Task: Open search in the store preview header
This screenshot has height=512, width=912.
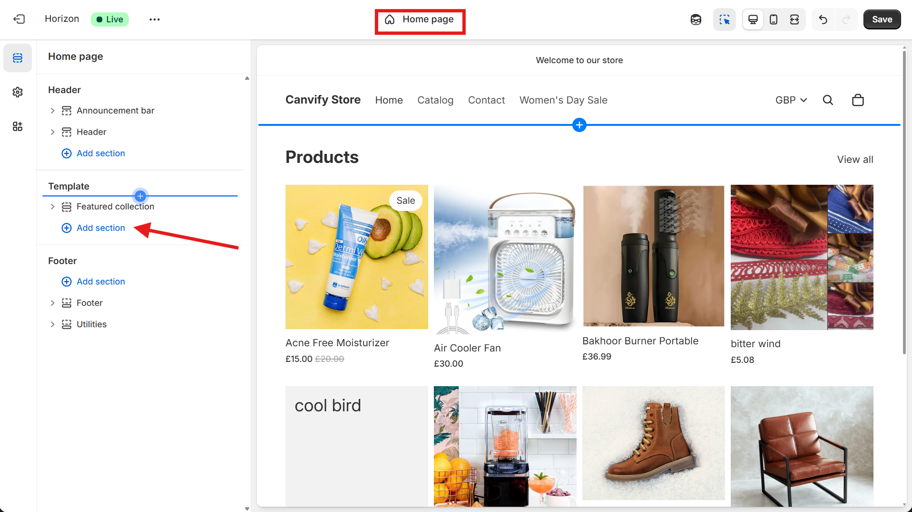Action: coord(828,100)
